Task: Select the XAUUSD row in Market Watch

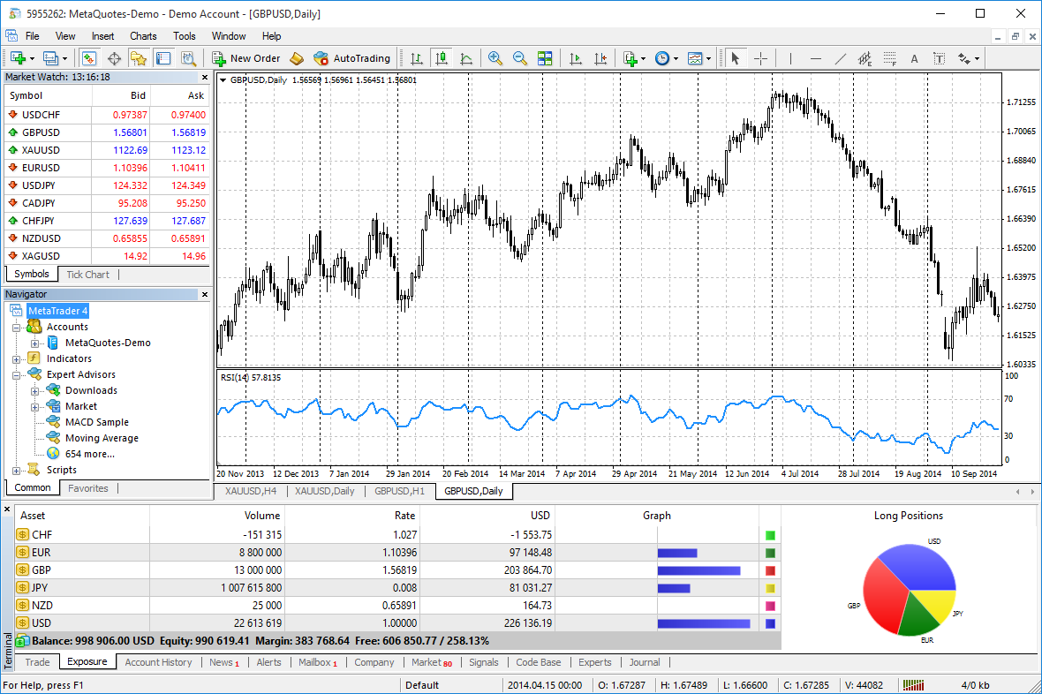Action: pos(42,150)
